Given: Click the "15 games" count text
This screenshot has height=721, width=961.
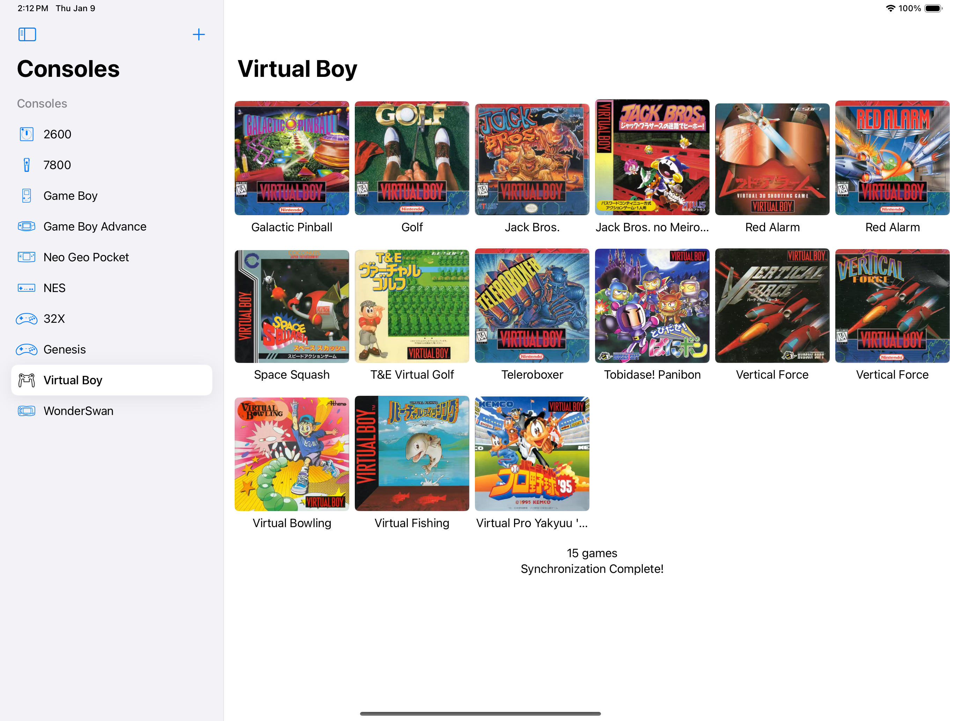Looking at the screenshot, I should 592,553.
